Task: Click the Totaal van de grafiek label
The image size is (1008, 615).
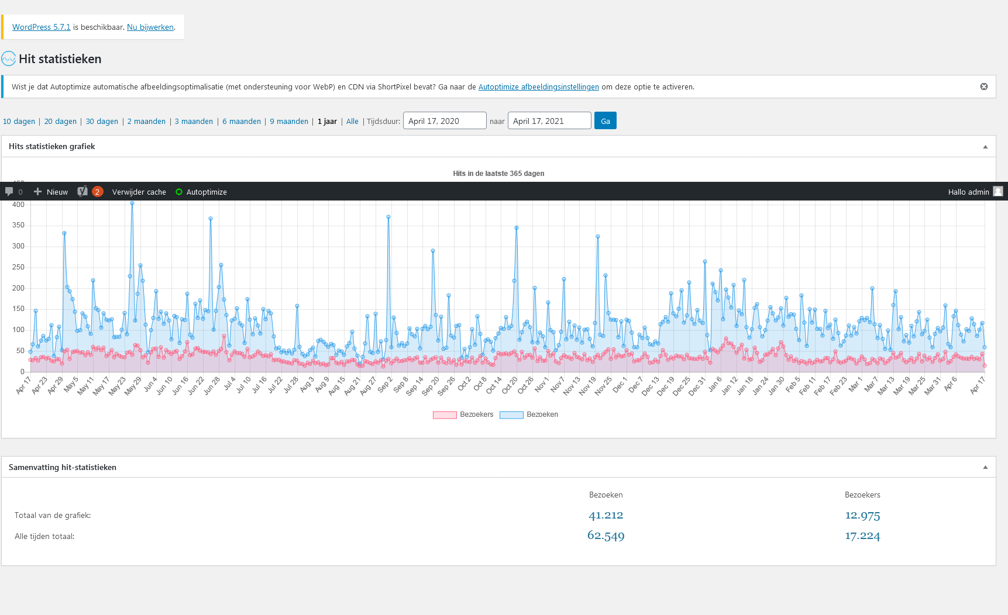Action: point(53,516)
